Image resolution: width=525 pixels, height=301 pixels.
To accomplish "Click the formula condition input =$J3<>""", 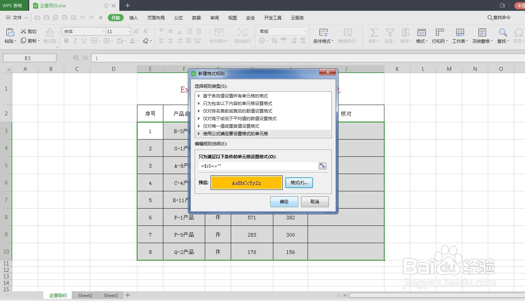I will [258, 166].
